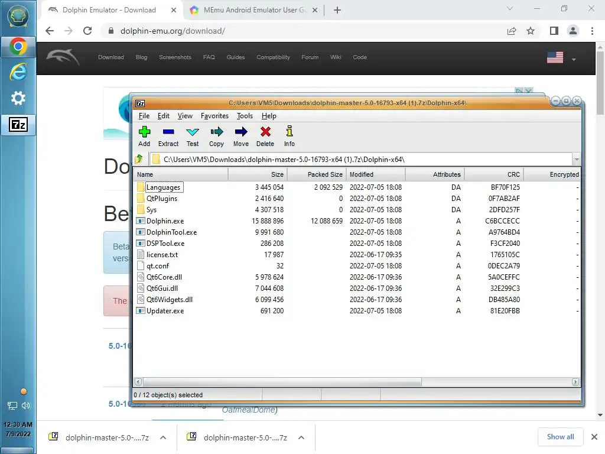This screenshot has height=454, width=605.
Task: Open the Compatibility site link
Action: [273, 57]
